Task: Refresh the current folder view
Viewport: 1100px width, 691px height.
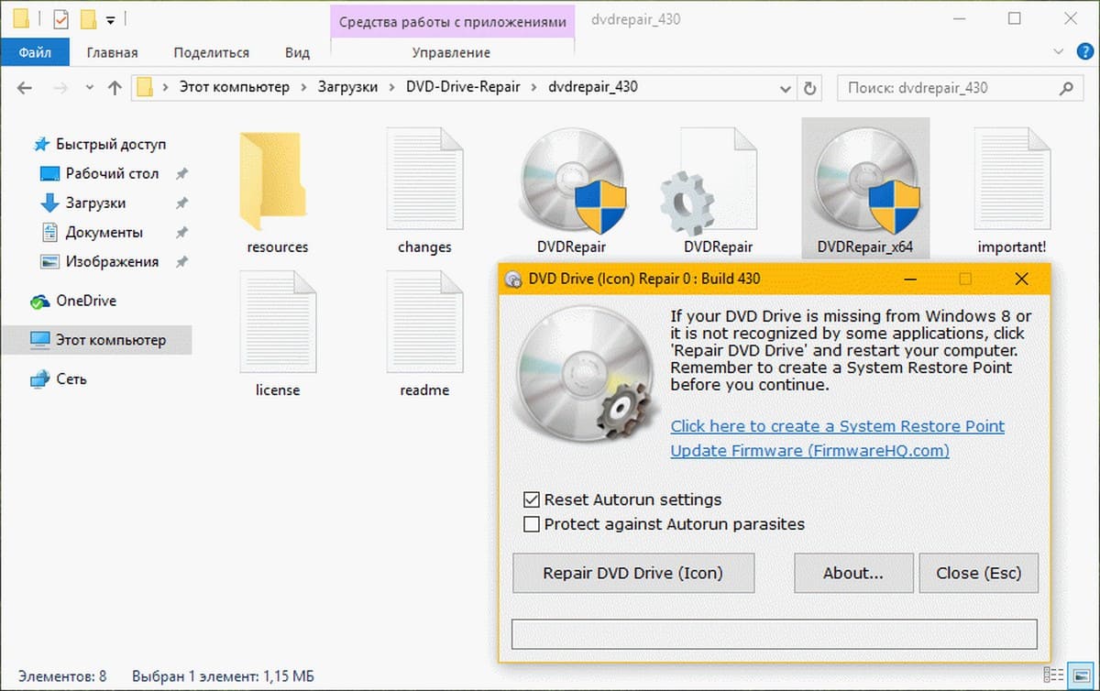Action: [809, 88]
